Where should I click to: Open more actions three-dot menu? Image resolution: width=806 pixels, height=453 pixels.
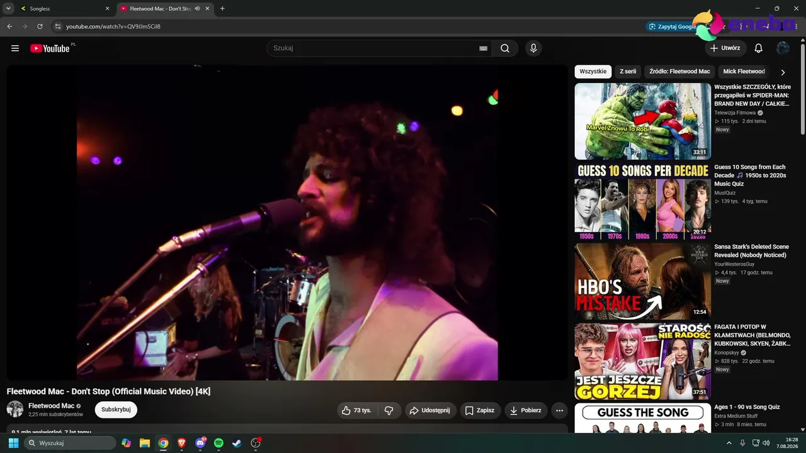pyautogui.click(x=559, y=410)
